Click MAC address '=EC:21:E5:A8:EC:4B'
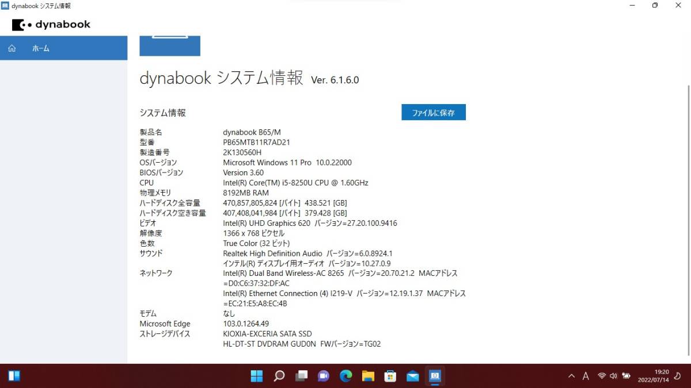 (255, 304)
